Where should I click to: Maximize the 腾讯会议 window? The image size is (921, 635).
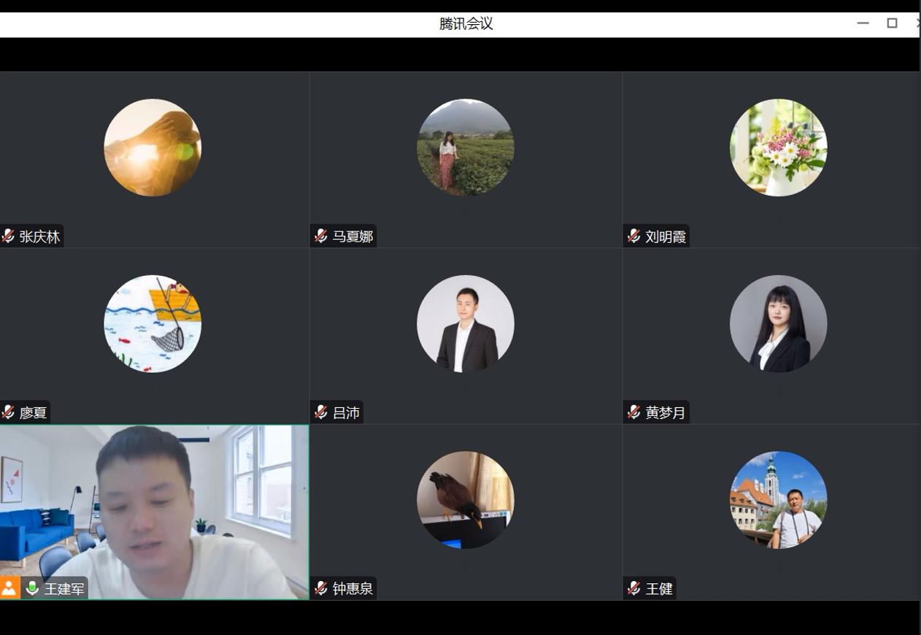tap(892, 23)
